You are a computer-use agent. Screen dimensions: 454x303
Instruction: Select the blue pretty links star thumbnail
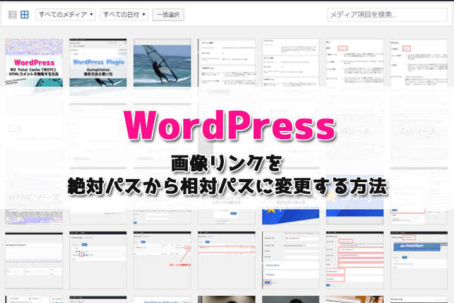[355, 195]
